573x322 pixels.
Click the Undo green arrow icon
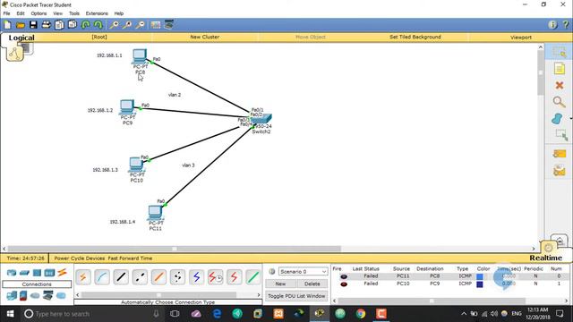point(86,25)
